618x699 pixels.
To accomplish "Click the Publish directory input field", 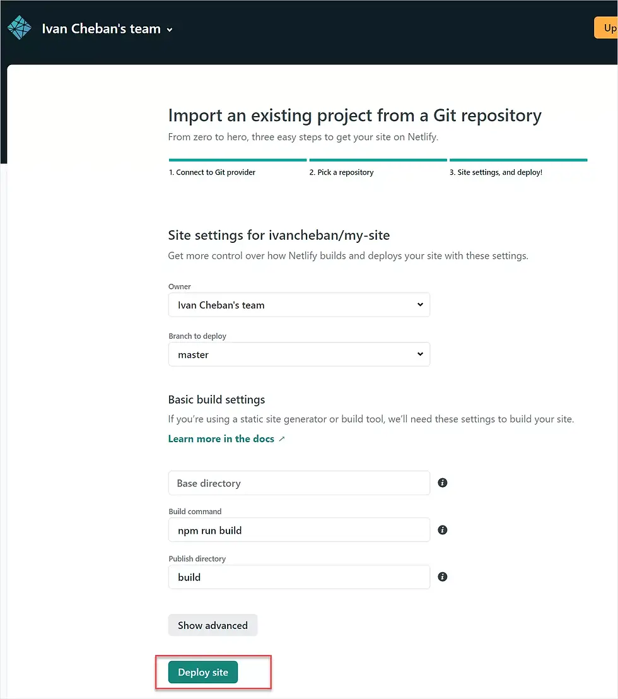I will 299,577.
